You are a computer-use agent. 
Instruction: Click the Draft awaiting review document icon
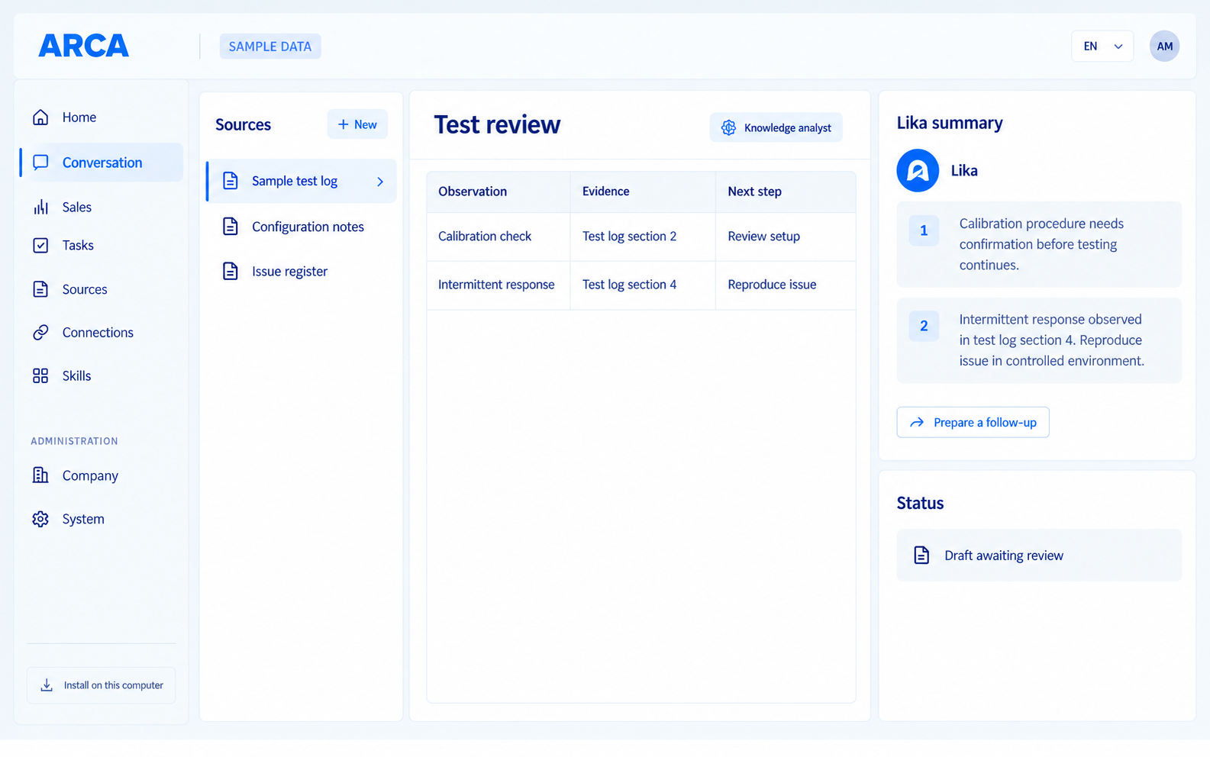[921, 555]
